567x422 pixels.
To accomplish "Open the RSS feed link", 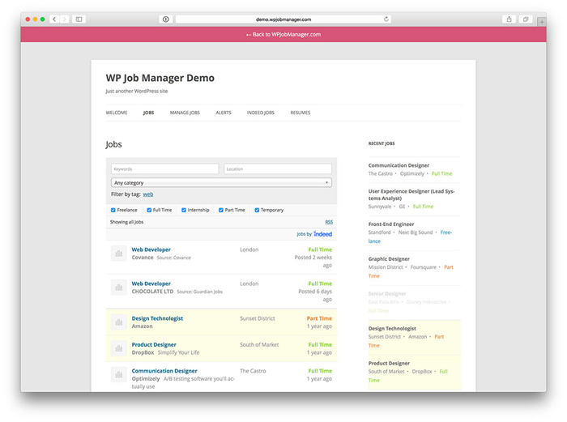I will 329,222.
